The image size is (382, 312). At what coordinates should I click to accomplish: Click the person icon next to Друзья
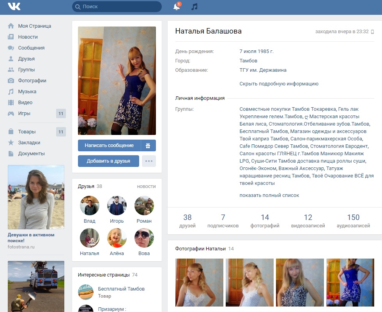click(11, 59)
